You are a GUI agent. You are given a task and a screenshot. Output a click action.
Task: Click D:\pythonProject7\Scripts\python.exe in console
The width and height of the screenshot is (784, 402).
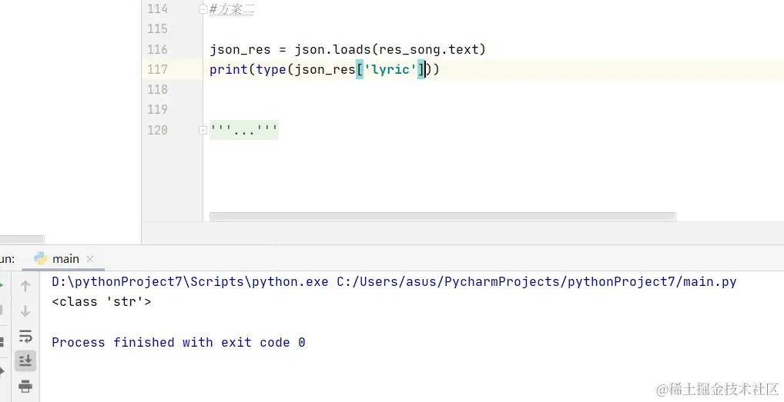pyautogui.click(x=190, y=282)
